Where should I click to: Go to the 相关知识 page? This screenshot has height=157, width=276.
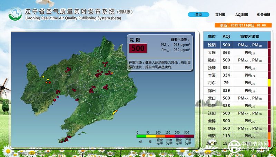pos(263,14)
